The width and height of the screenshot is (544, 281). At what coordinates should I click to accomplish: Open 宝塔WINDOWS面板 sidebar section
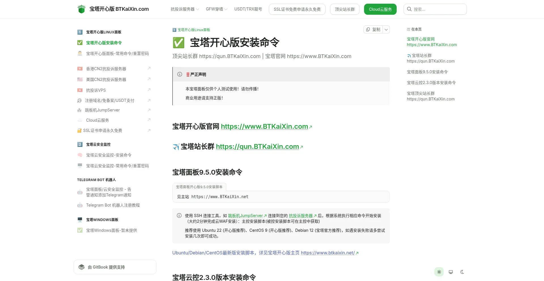click(x=102, y=220)
